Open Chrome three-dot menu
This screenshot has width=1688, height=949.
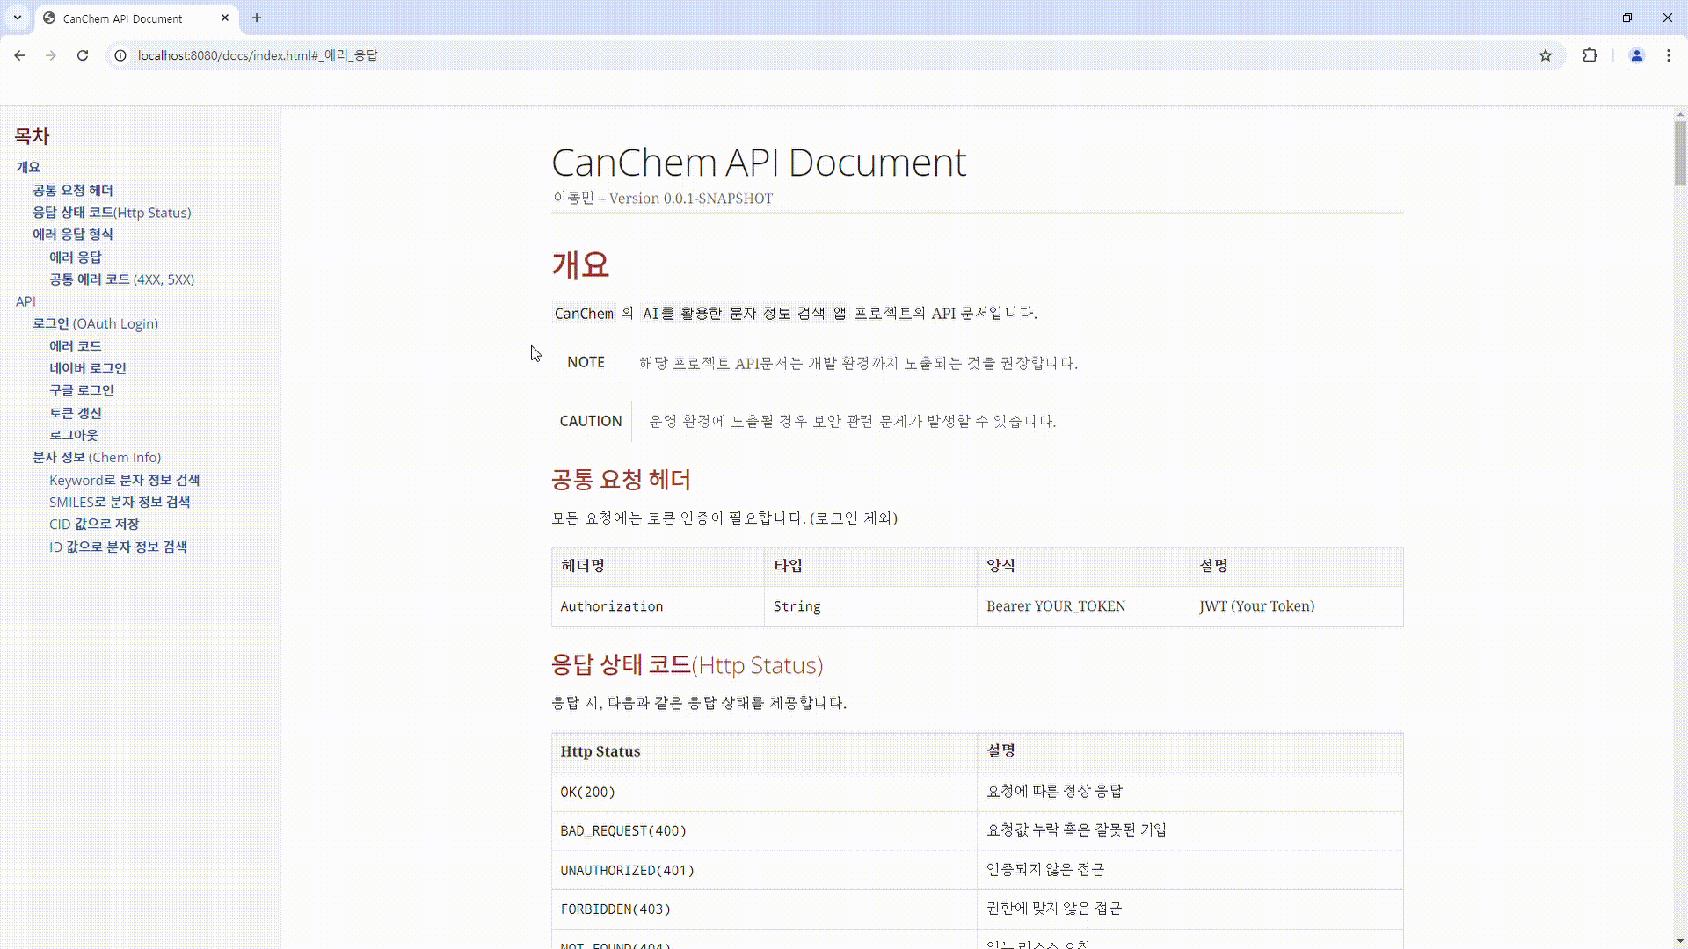[x=1669, y=55]
